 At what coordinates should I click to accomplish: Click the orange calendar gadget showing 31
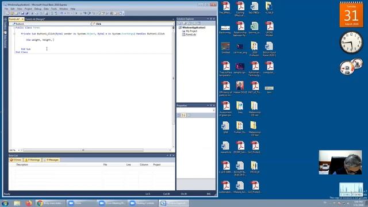click(x=351, y=14)
